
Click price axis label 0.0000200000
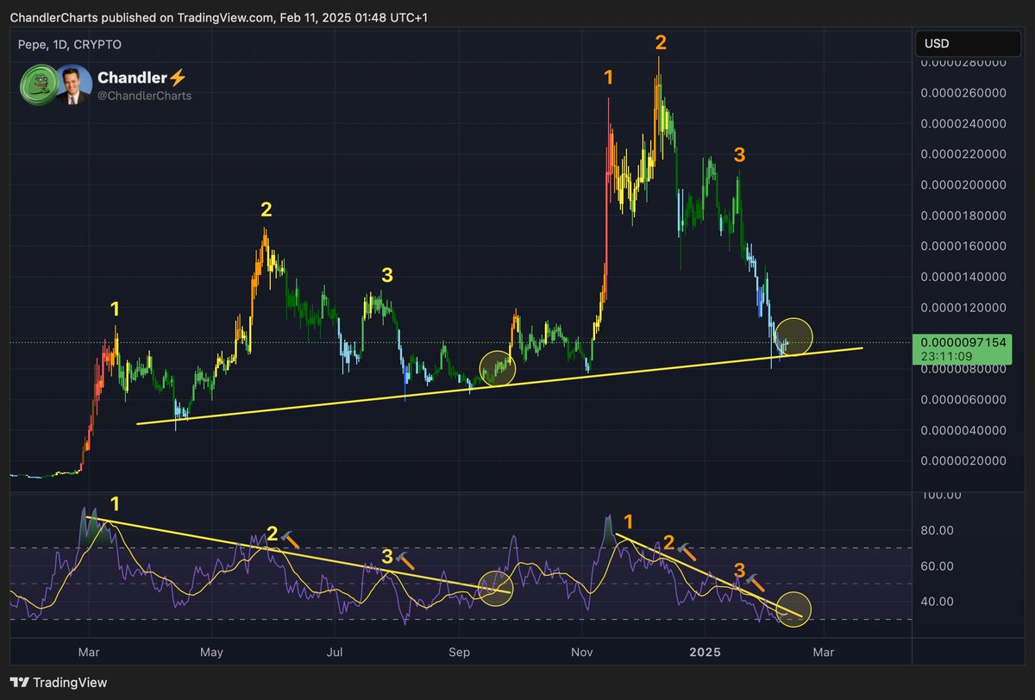963,184
